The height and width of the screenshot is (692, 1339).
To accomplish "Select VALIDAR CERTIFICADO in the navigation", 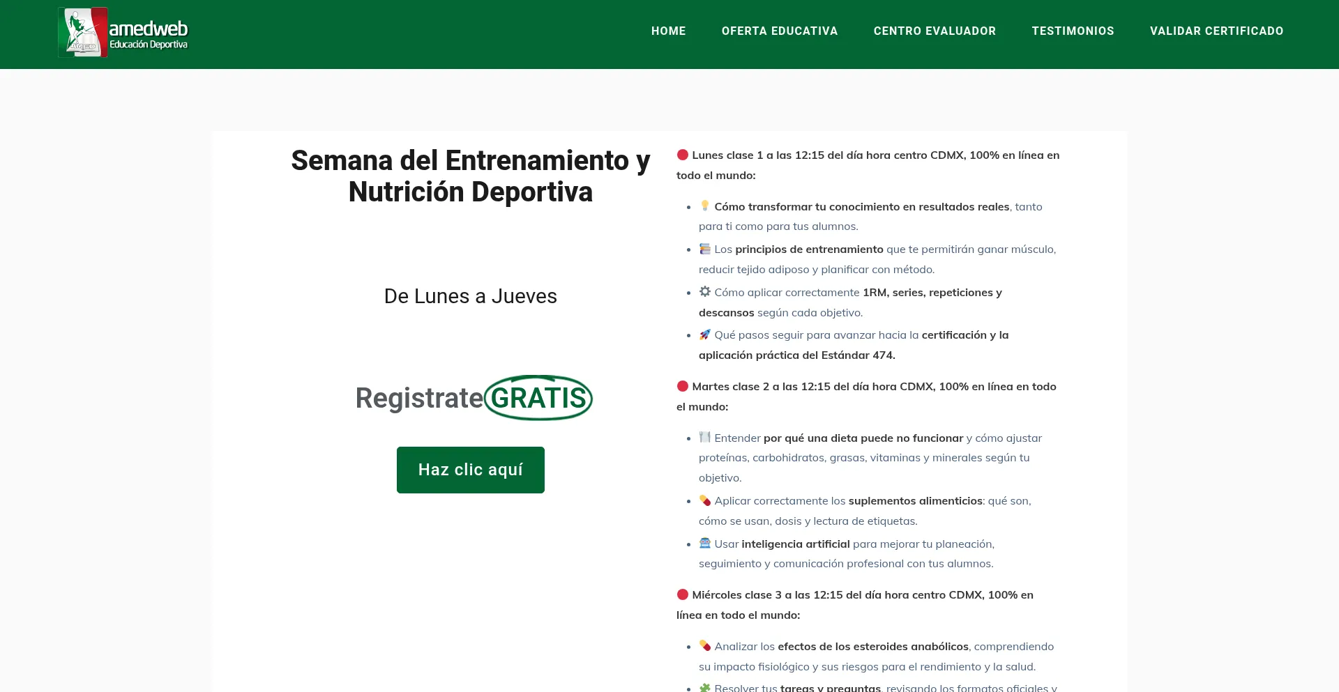I will point(1216,31).
